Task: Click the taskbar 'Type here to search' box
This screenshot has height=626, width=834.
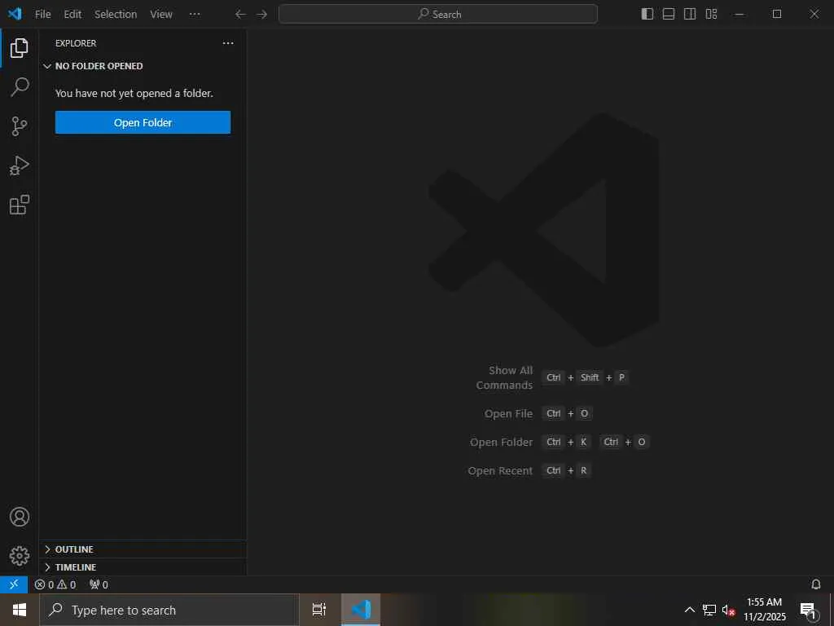Action: 169,610
